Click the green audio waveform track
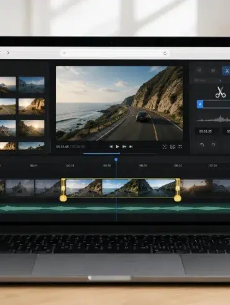Image resolution: width=230 pixels, height=305 pixels. [115, 209]
